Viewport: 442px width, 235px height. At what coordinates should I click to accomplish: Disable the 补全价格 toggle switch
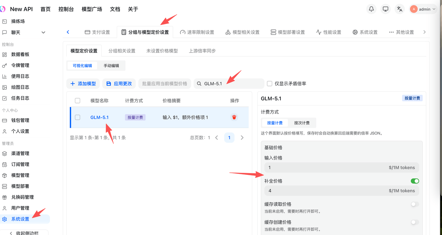pyautogui.click(x=414, y=181)
